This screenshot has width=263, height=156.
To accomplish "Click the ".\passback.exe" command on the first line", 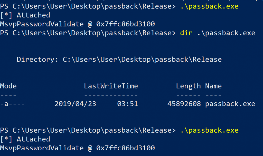I will [209, 6].
